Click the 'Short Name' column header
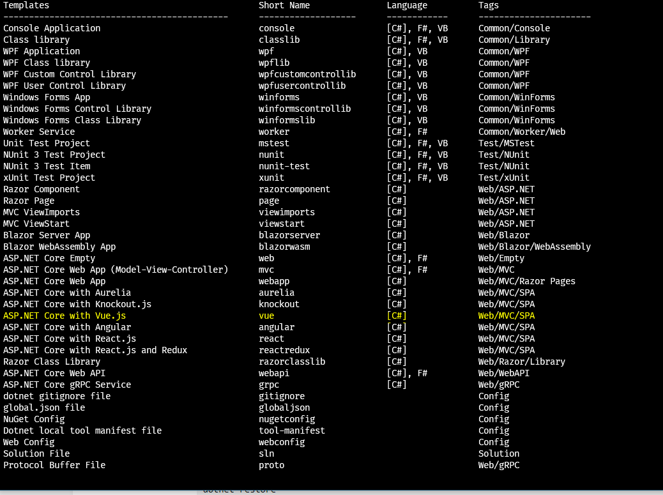This screenshot has width=663, height=495. point(284,6)
